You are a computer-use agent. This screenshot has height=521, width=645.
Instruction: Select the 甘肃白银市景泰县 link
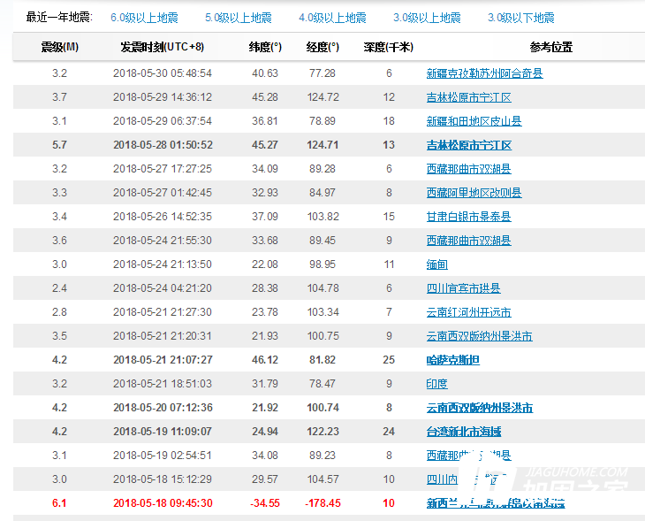(468, 217)
